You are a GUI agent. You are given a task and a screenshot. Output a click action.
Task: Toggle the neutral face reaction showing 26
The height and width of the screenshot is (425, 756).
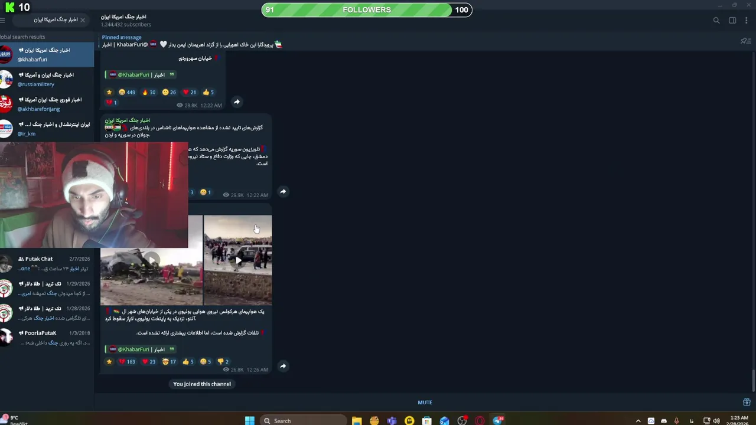tap(170, 92)
